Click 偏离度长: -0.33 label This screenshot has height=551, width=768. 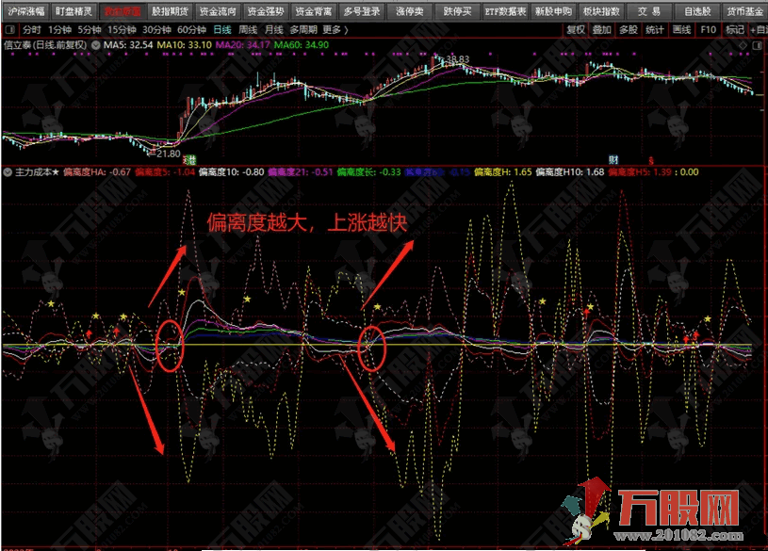368,172
